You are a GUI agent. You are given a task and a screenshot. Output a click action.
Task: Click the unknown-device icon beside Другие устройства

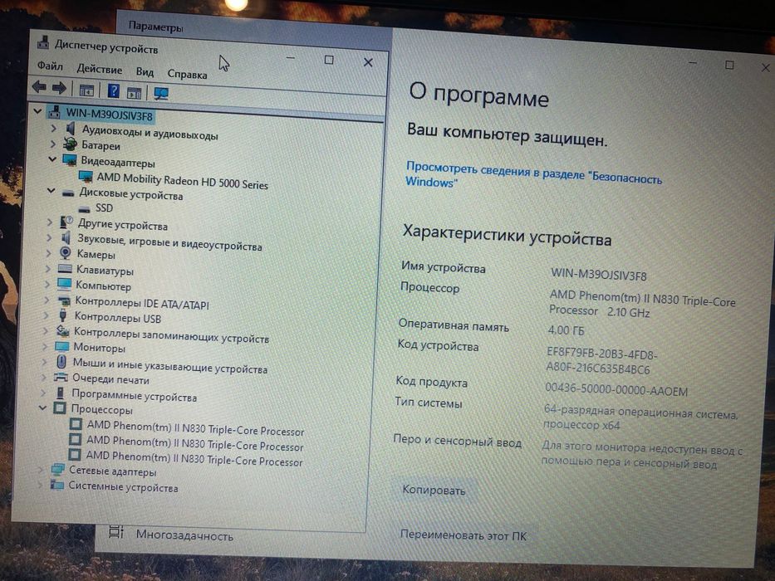[66, 222]
